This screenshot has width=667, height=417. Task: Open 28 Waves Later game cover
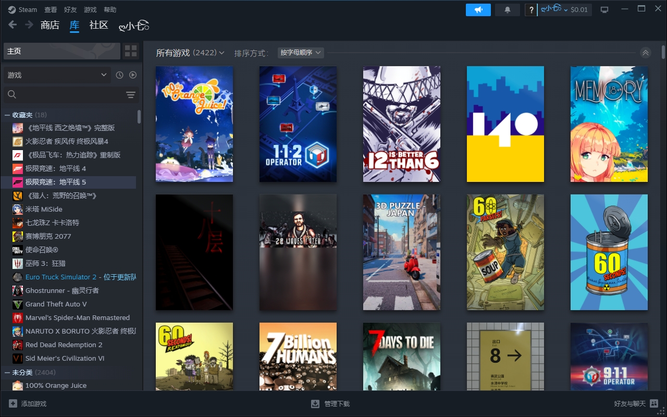point(298,252)
